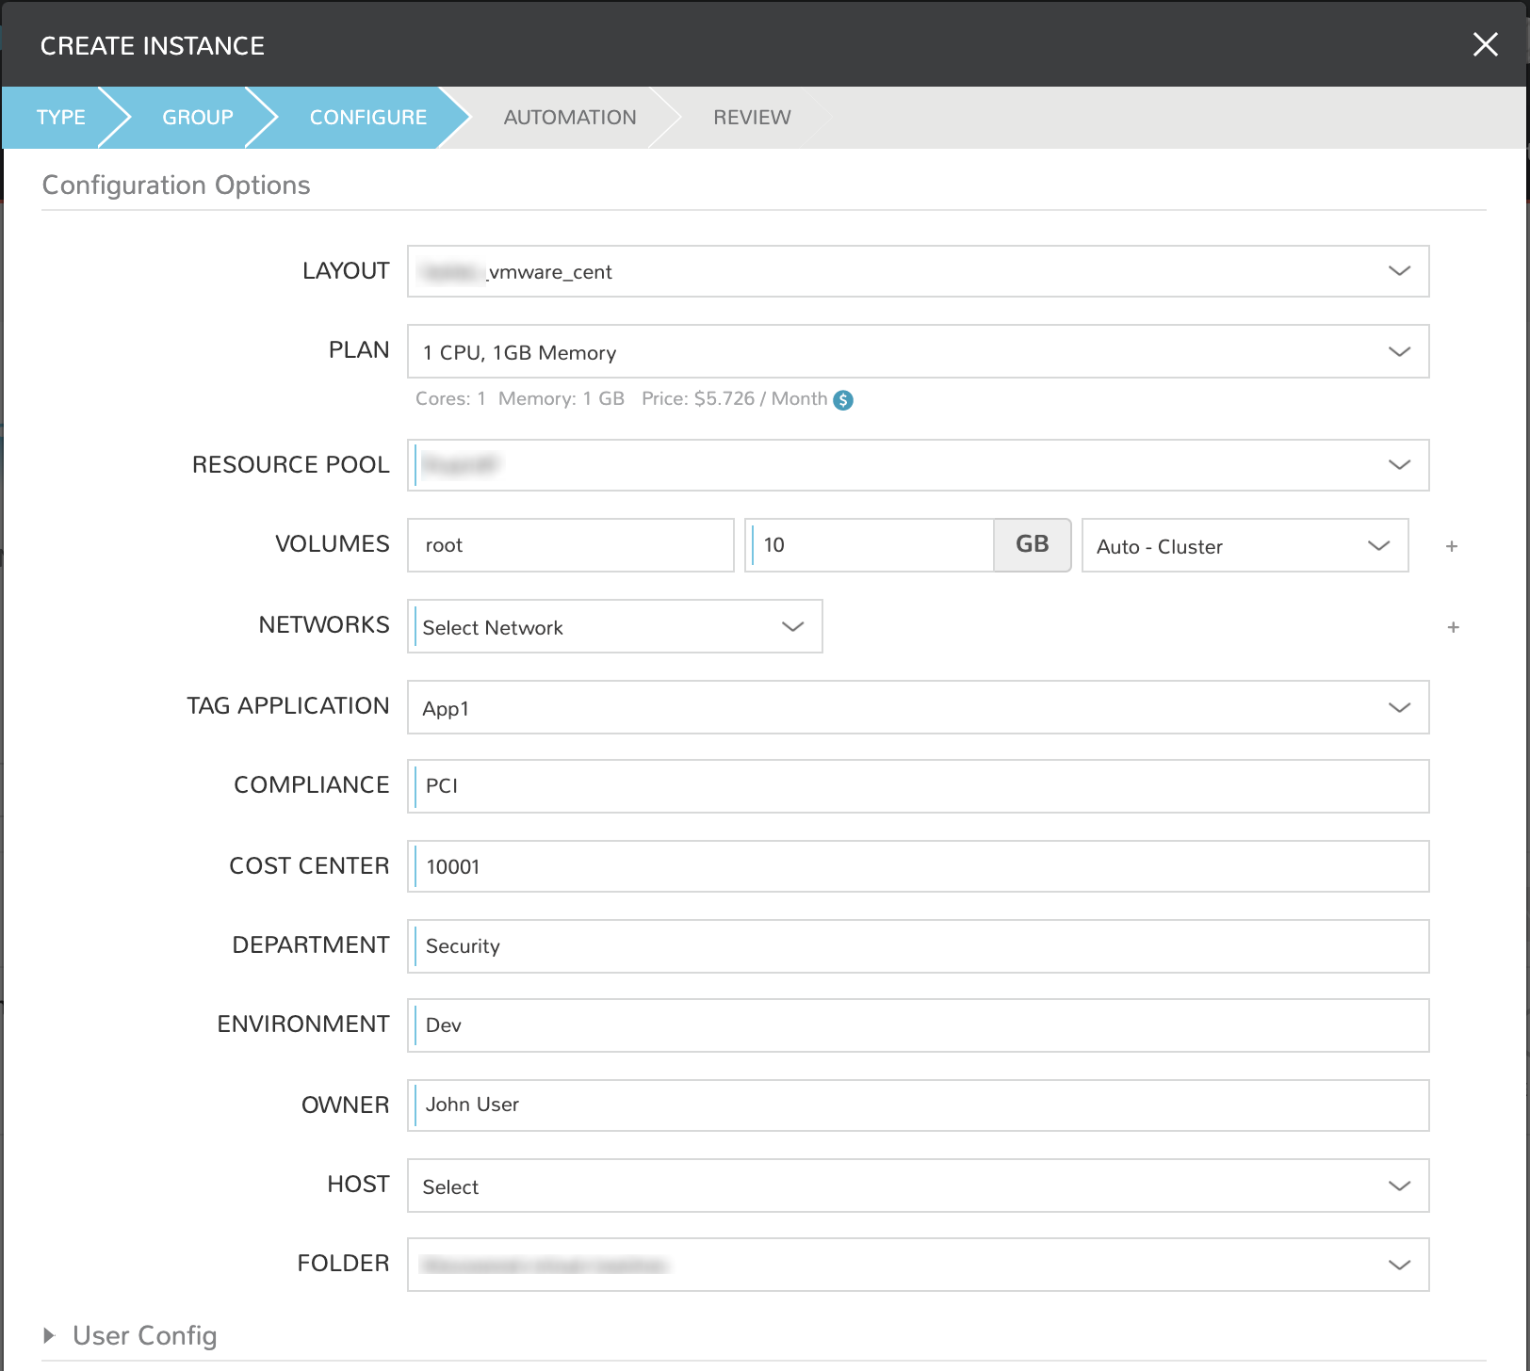Screen dimensions: 1530x1371
Task: Switch to the Review step
Action: (x=751, y=118)
